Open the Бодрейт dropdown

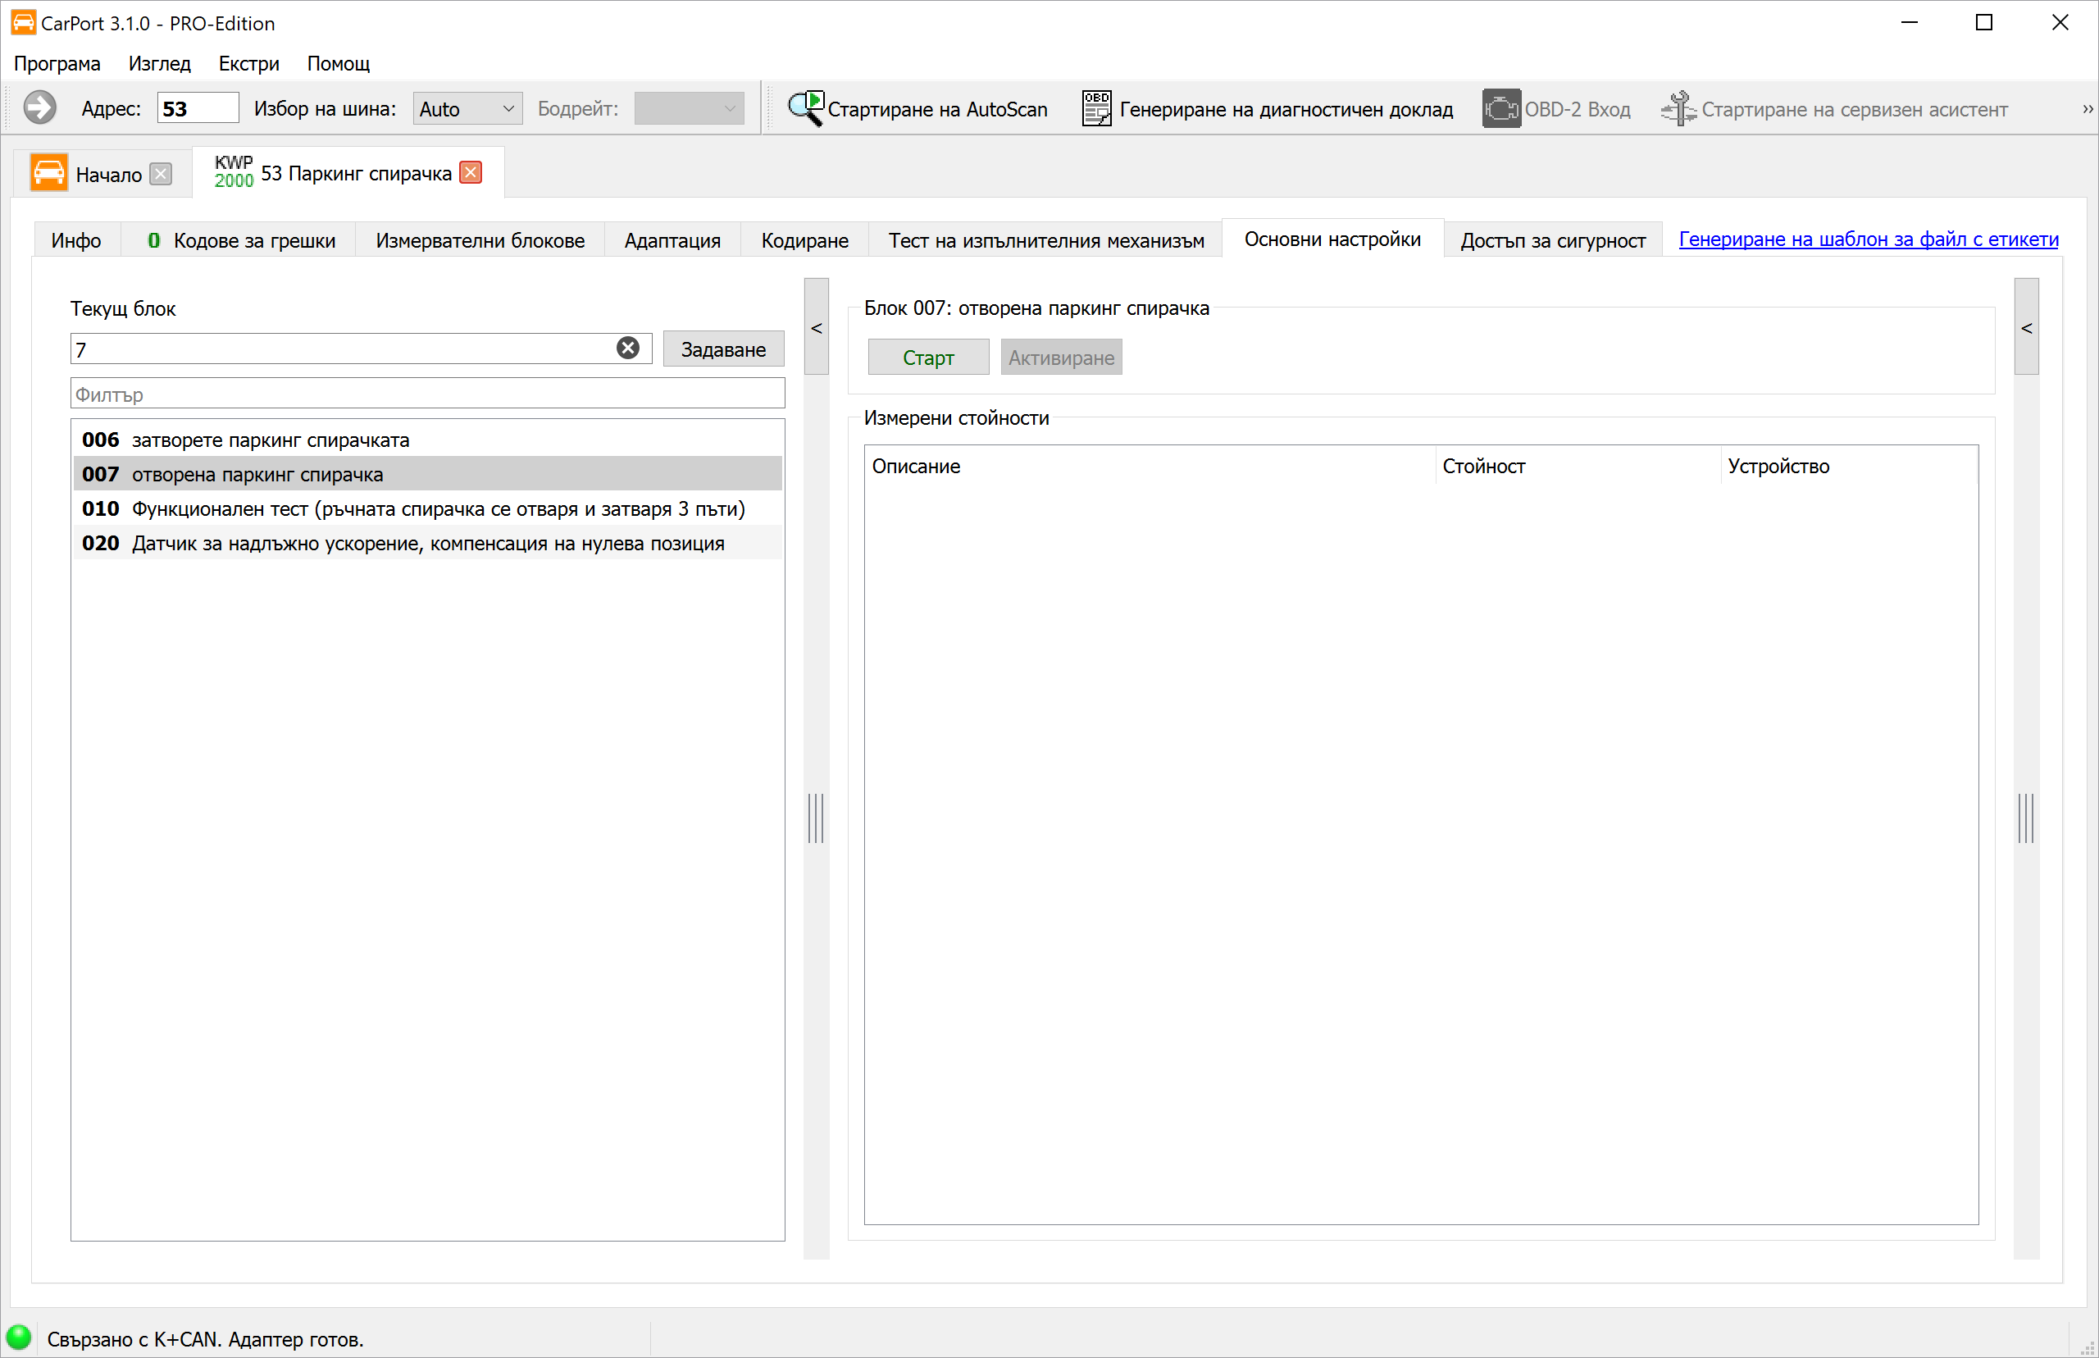coord(689,108)
